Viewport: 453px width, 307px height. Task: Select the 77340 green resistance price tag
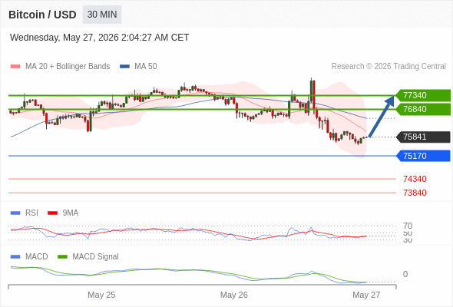click(x=423, y=95)
